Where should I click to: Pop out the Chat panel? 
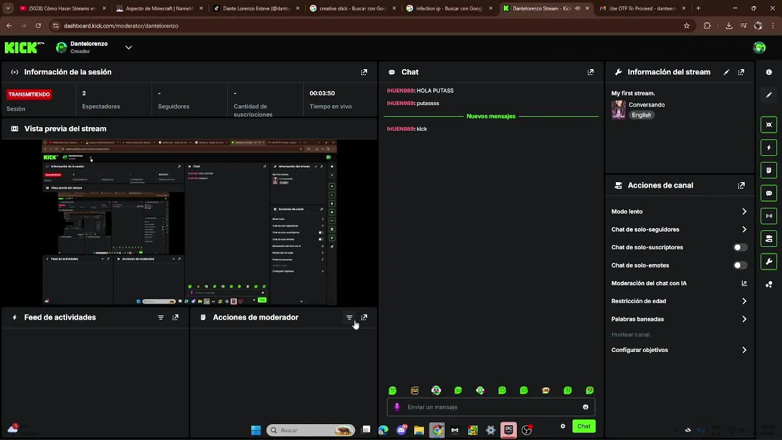[x=590, y=72]
